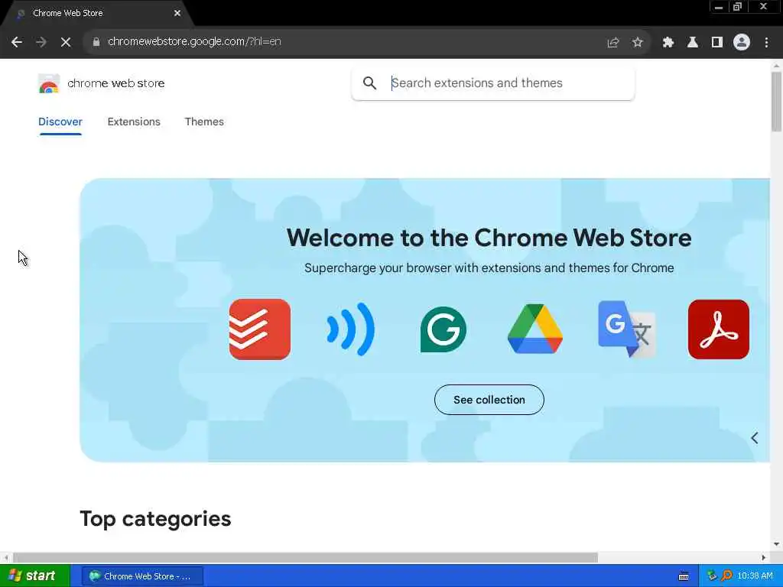The image size is (783, 587).
Task: Go to previous banner slide arrow
Action: [755, 438]
